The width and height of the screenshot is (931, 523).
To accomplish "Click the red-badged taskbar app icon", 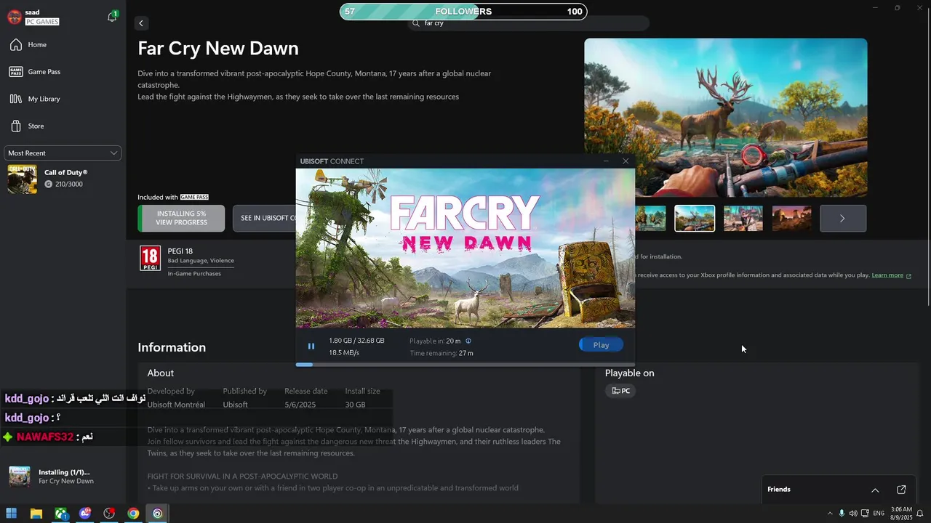I will coord(109,514).
